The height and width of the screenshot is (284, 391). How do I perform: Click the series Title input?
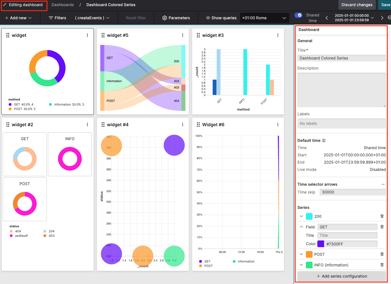pos(347,235)
